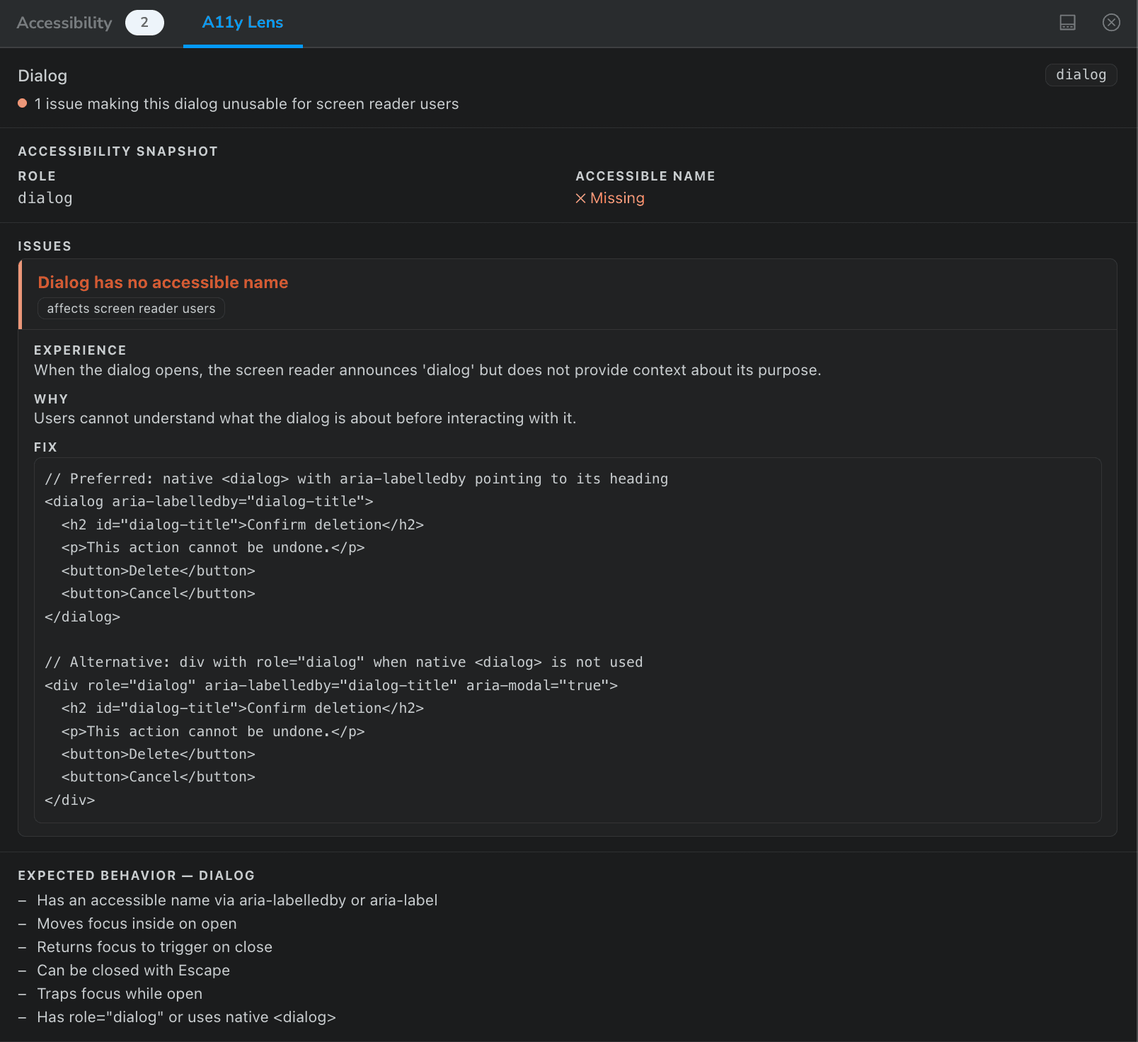
Task: Click the ACCESSIBLE NAME label
Action: click(x=645, y=176)
